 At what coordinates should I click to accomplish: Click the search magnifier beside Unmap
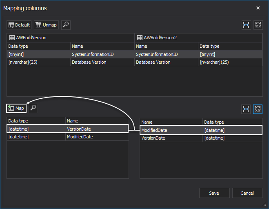tap(66, 25)
